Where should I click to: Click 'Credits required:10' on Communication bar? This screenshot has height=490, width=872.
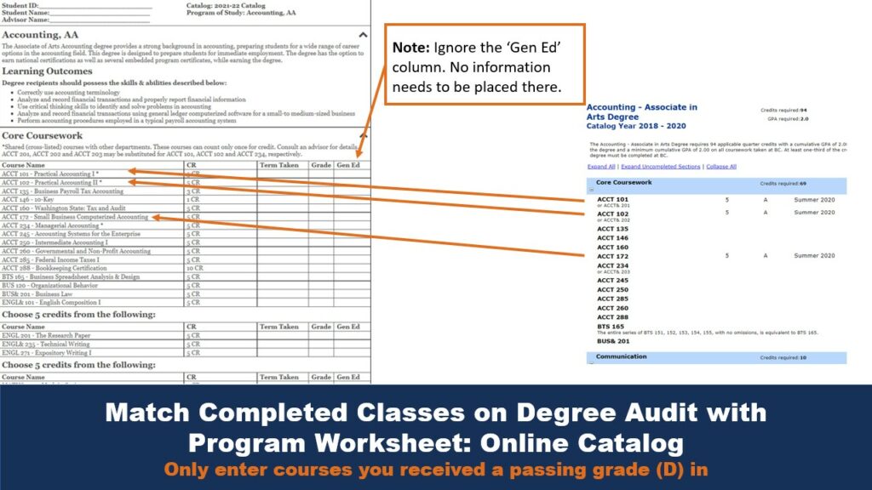783,358
